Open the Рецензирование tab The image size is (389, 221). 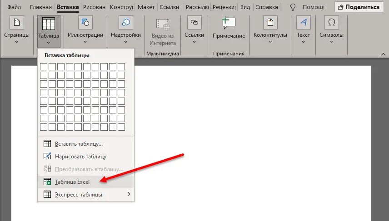click(x=224, y=7)
